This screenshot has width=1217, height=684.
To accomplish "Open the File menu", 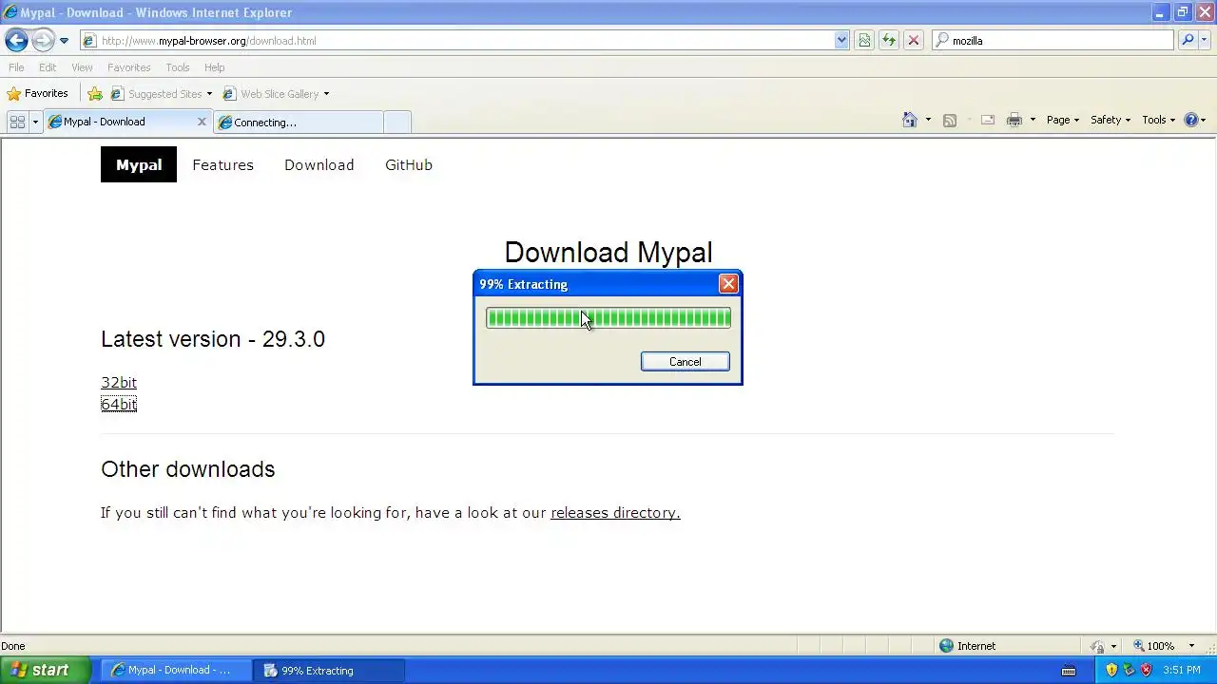I will click(16, 67).
